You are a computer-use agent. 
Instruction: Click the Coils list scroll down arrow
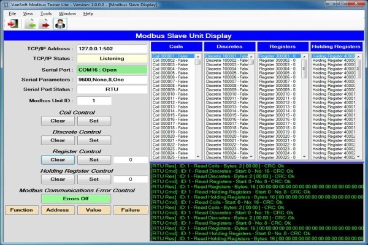(x=198, y=157)
